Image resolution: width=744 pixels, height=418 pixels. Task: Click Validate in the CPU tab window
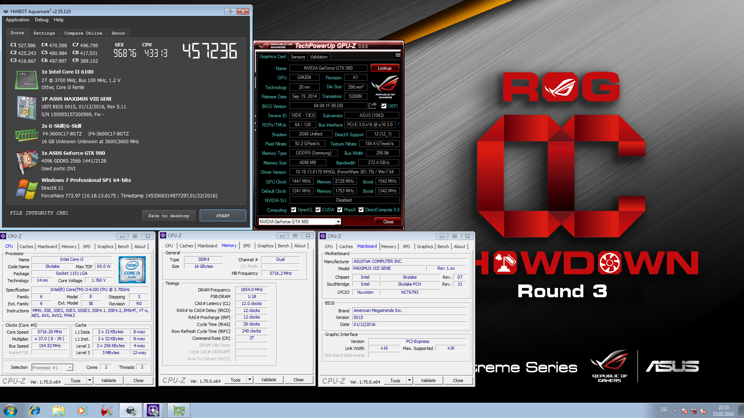point(108,380)
